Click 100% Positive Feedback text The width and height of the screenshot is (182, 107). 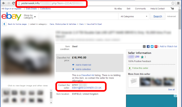[140, 61]
